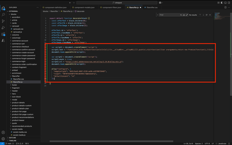Open the Search view in activity bar
The image size is (232, 145).
point(3,14)
